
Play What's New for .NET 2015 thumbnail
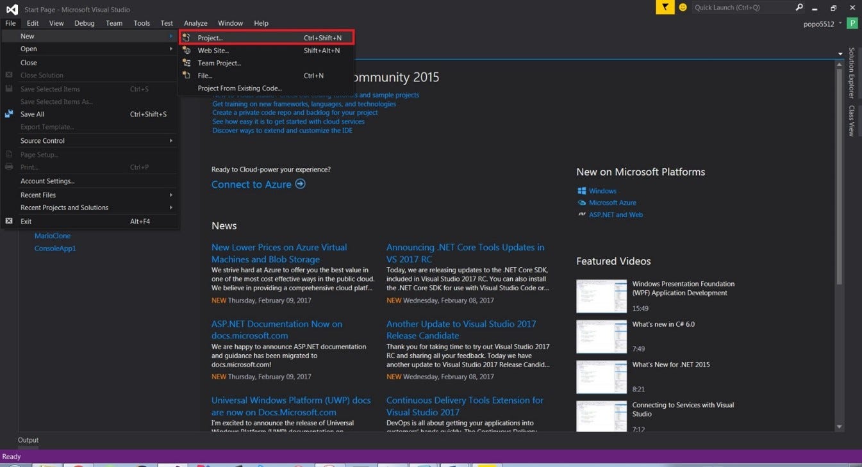click(x=601, y=377)
